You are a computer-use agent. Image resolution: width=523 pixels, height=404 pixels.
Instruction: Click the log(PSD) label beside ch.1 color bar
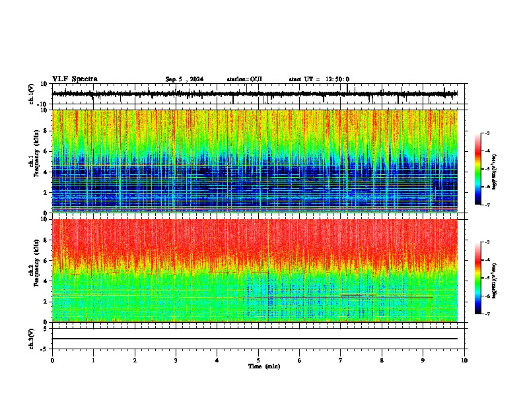point(495,172)
